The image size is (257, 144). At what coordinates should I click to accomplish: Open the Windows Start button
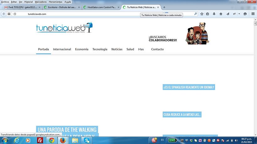5,140
